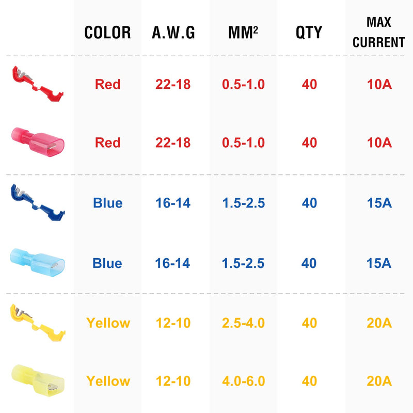Click the red T-tap connector image

point(38,84)
